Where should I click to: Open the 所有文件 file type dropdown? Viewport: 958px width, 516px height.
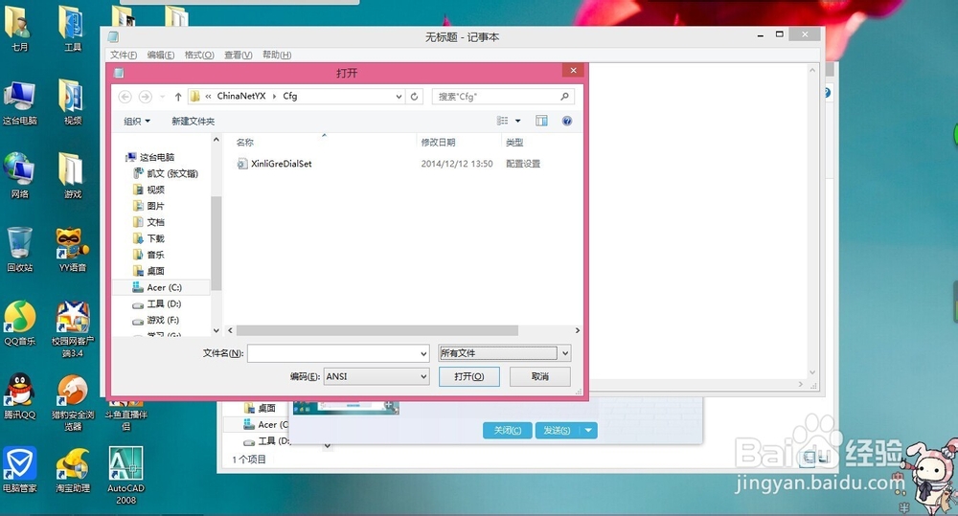[565, 353]
